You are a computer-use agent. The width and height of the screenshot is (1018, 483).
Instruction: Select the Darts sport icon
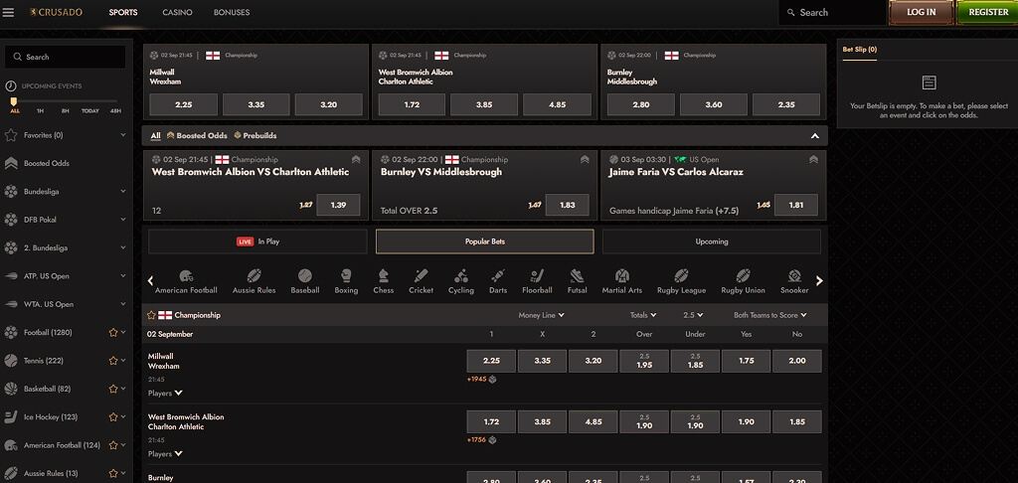(x=498, y=282)
